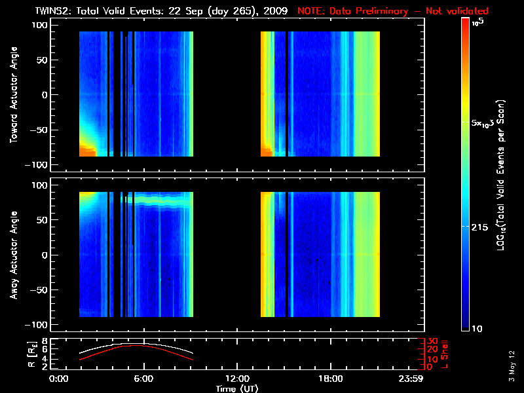The width and height of the screenshot is (524, 393).
Task: Click the black data gap in the middle of the Away panel
Action: coord(227,255)
